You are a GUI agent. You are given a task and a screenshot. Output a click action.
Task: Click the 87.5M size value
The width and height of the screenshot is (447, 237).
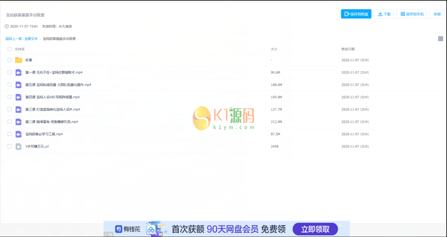tap(275, 134)
